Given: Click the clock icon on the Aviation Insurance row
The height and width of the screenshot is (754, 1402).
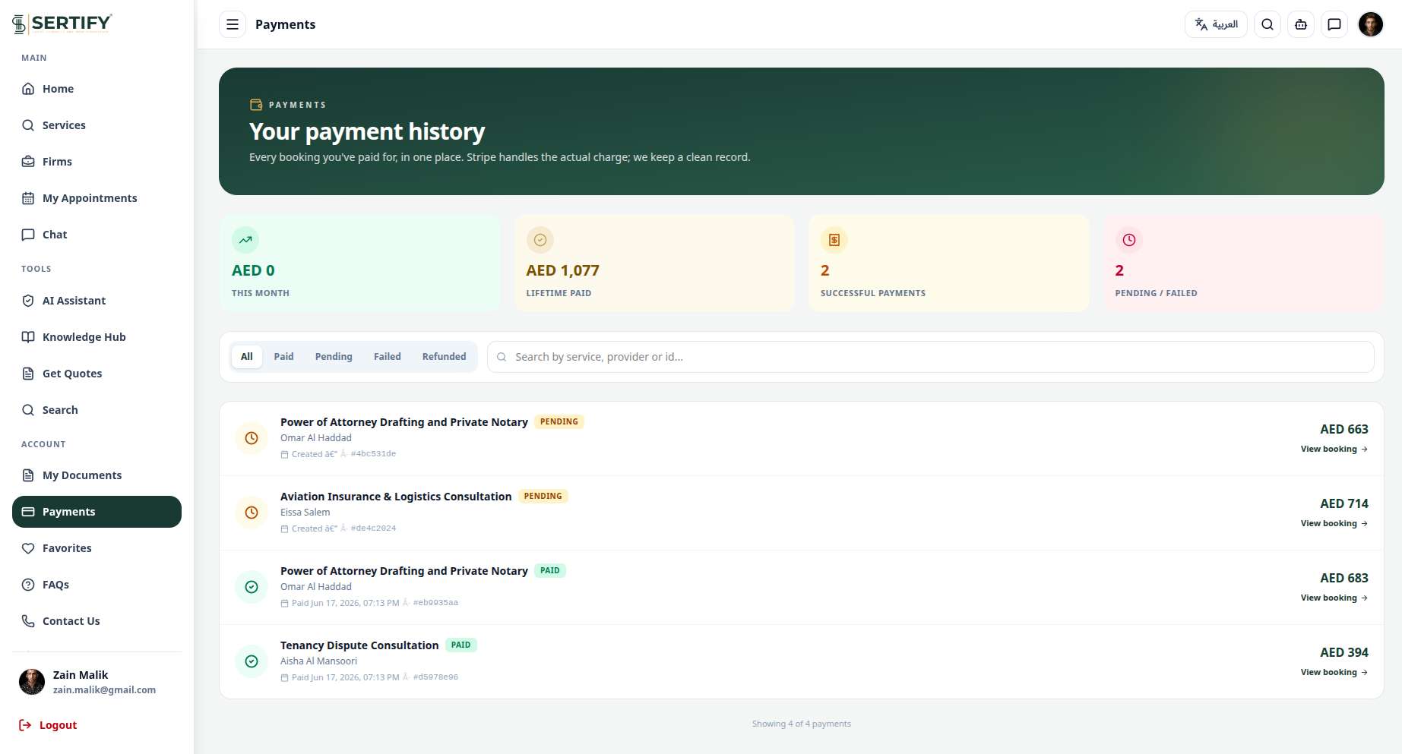Looking at the screenshot, I should (x=252, y=513).
